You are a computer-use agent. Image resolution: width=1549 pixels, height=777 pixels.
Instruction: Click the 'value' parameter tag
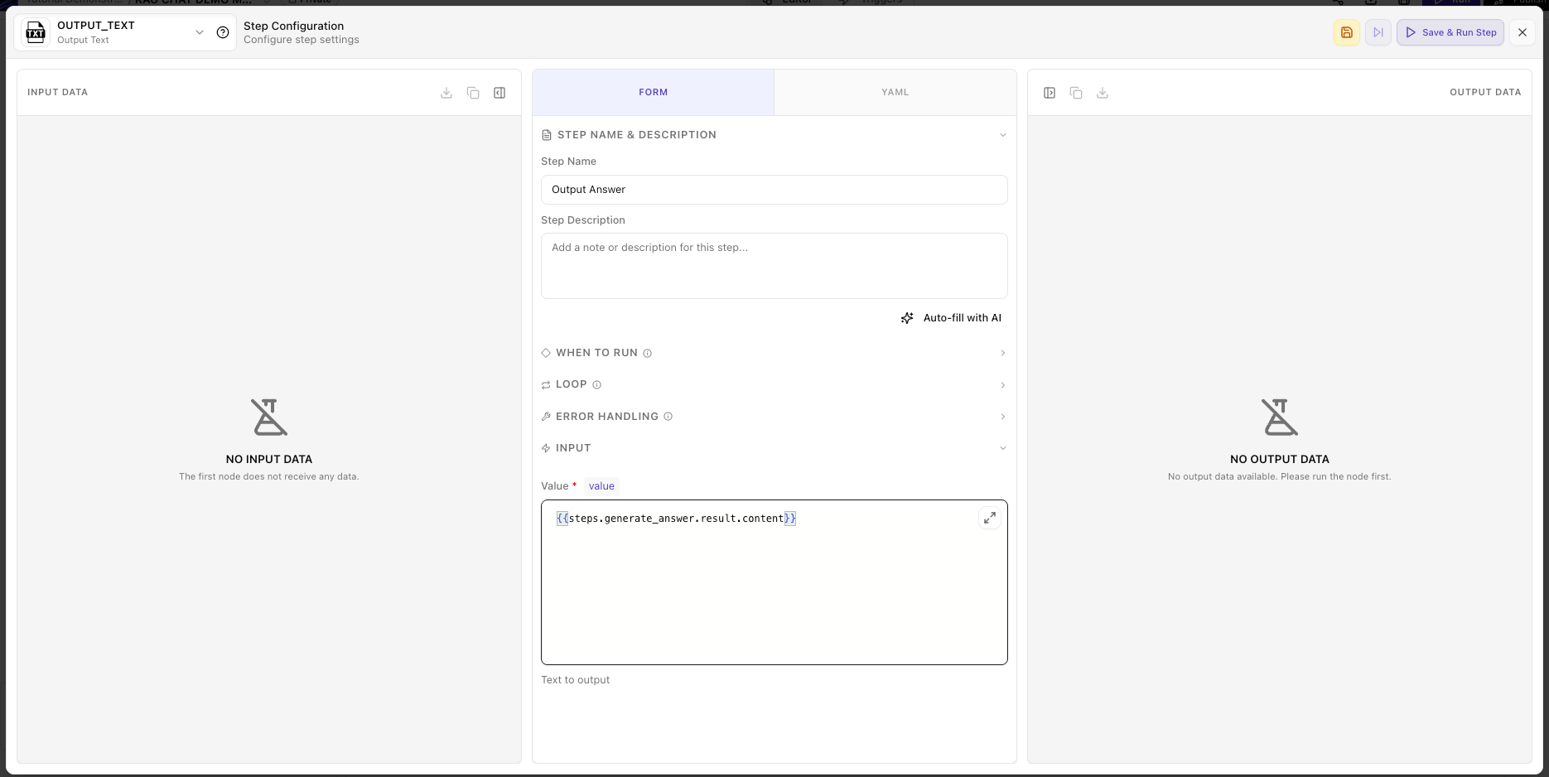click(x=601, y=486)
